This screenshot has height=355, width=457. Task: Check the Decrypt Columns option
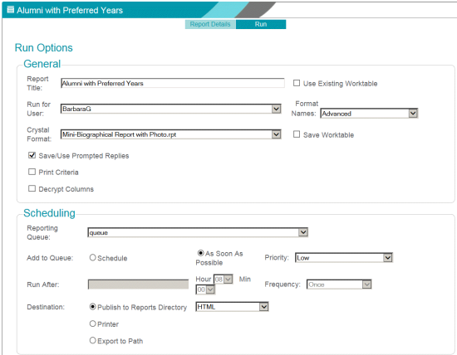point(32,188)
